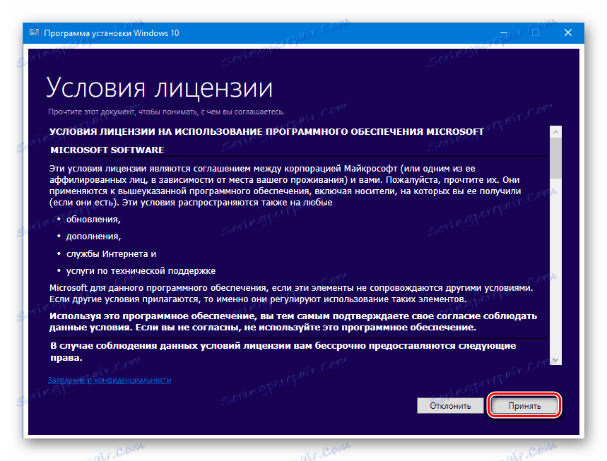Click the paragraph starting Эти условия лицензии
The image size is (607, 461).
(285, 185)
